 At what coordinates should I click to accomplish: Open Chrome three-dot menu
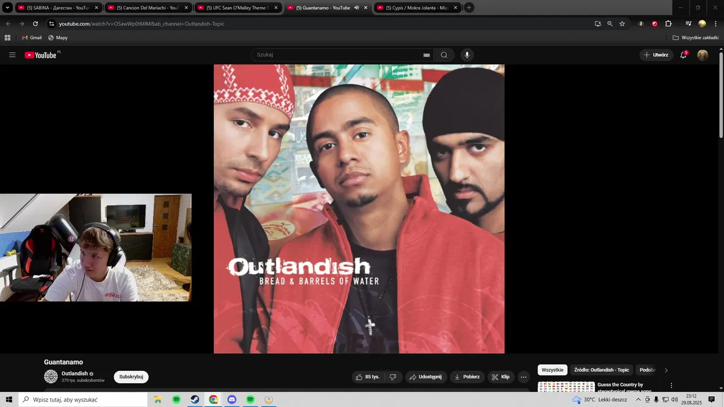[x=716, y=24]
